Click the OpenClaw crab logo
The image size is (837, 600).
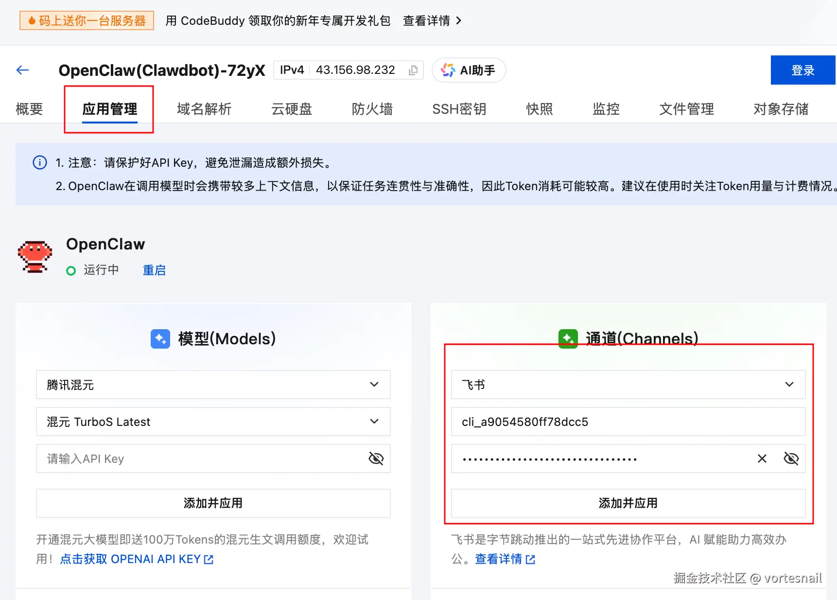[x=35, y=257]
